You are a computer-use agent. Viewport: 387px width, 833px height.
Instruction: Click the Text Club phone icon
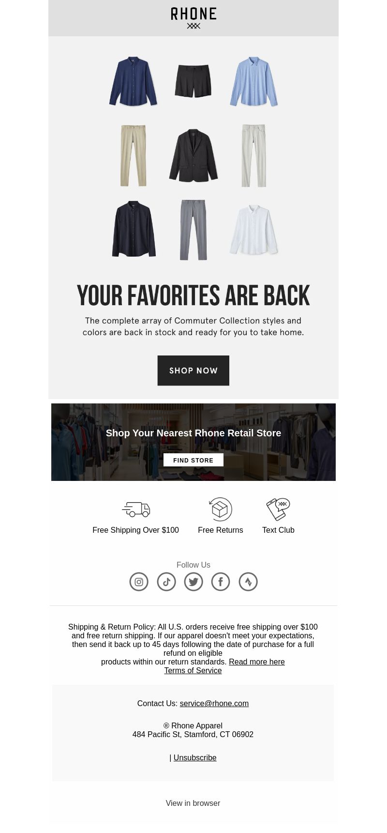[x=278, y=509]
